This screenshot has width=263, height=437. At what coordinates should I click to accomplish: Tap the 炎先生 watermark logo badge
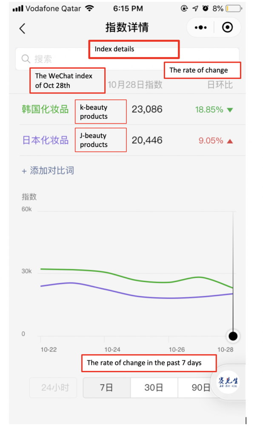point(228,383)
